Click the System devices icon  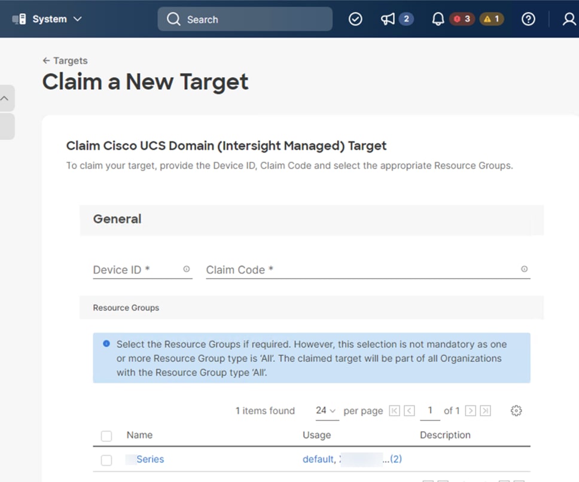tap(19, 19)
